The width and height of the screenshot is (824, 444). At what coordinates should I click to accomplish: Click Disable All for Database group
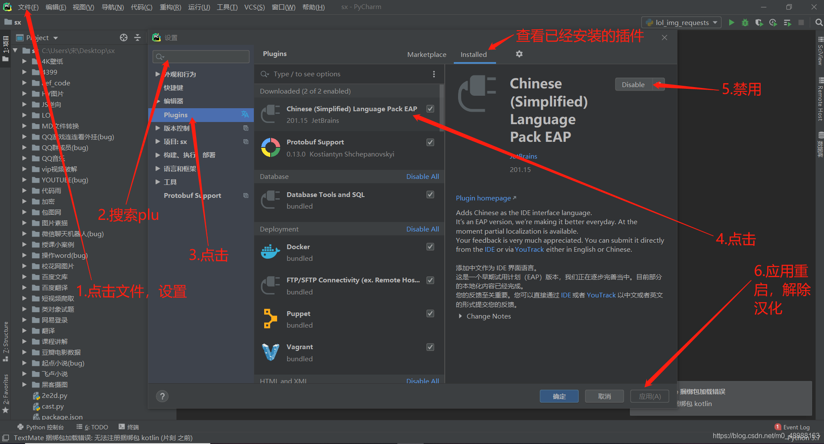[x=422, y=176]
